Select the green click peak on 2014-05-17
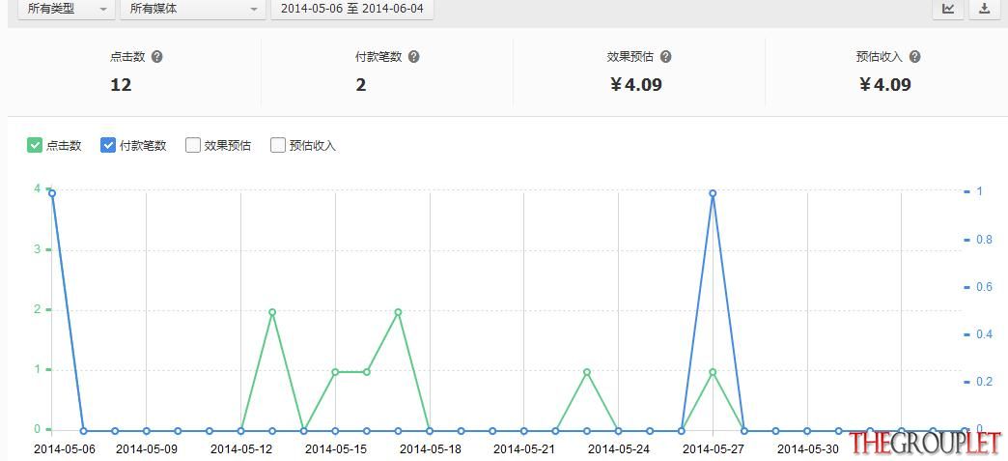Image resolution: width=1008 pixels, height=461 pixels. (399, 312)
